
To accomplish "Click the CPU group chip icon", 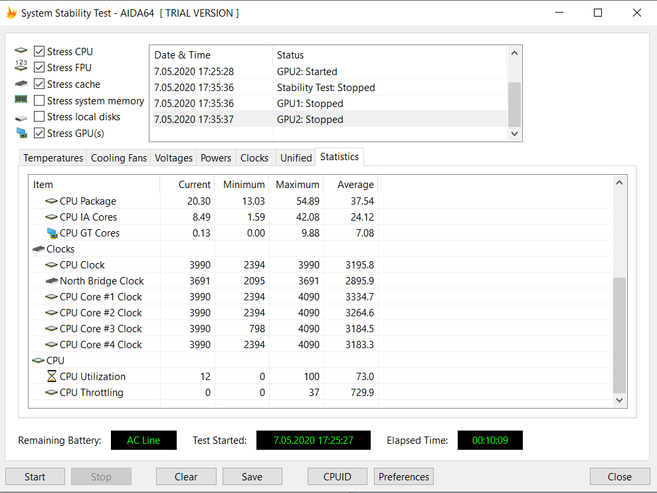I will 38,361.
